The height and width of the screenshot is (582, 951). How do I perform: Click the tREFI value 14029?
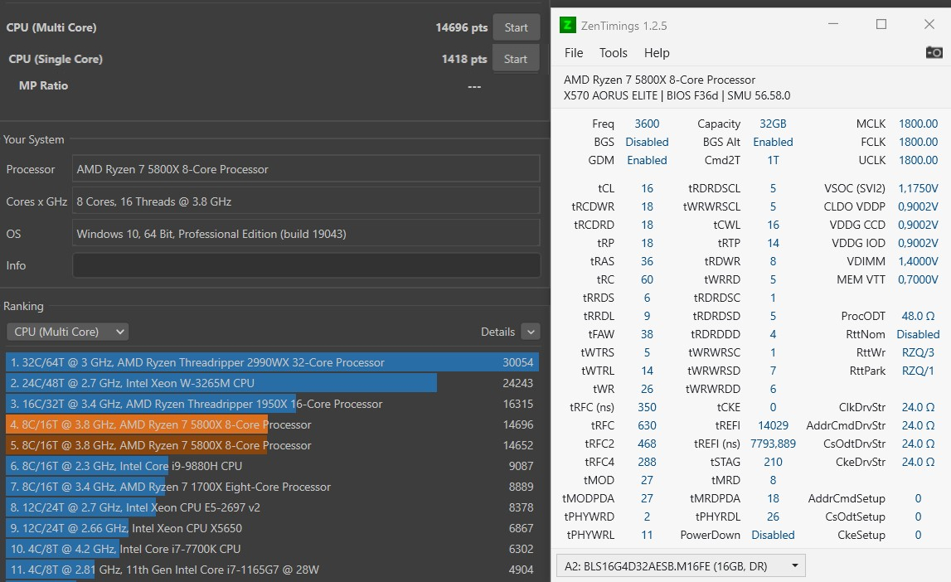(774, 425)
